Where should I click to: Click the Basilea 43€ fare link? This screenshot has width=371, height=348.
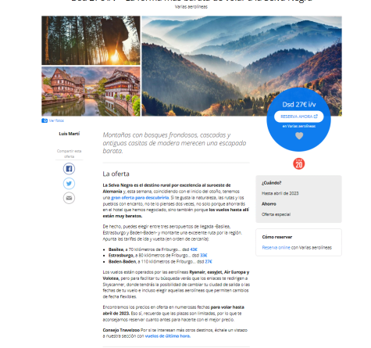(194, 249)
